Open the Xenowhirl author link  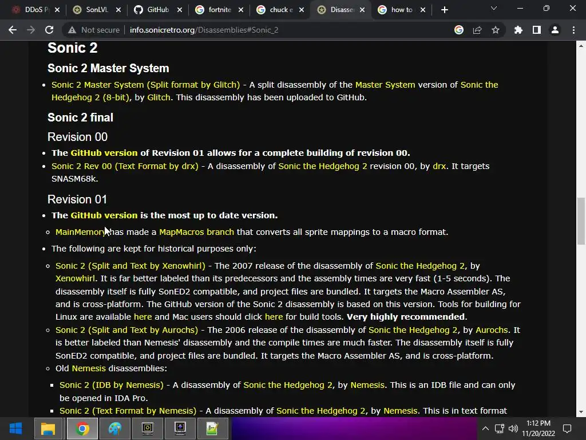click(x=75, y=278)
